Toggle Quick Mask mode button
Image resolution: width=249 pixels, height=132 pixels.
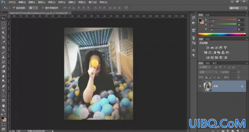(x=3, y=124)
